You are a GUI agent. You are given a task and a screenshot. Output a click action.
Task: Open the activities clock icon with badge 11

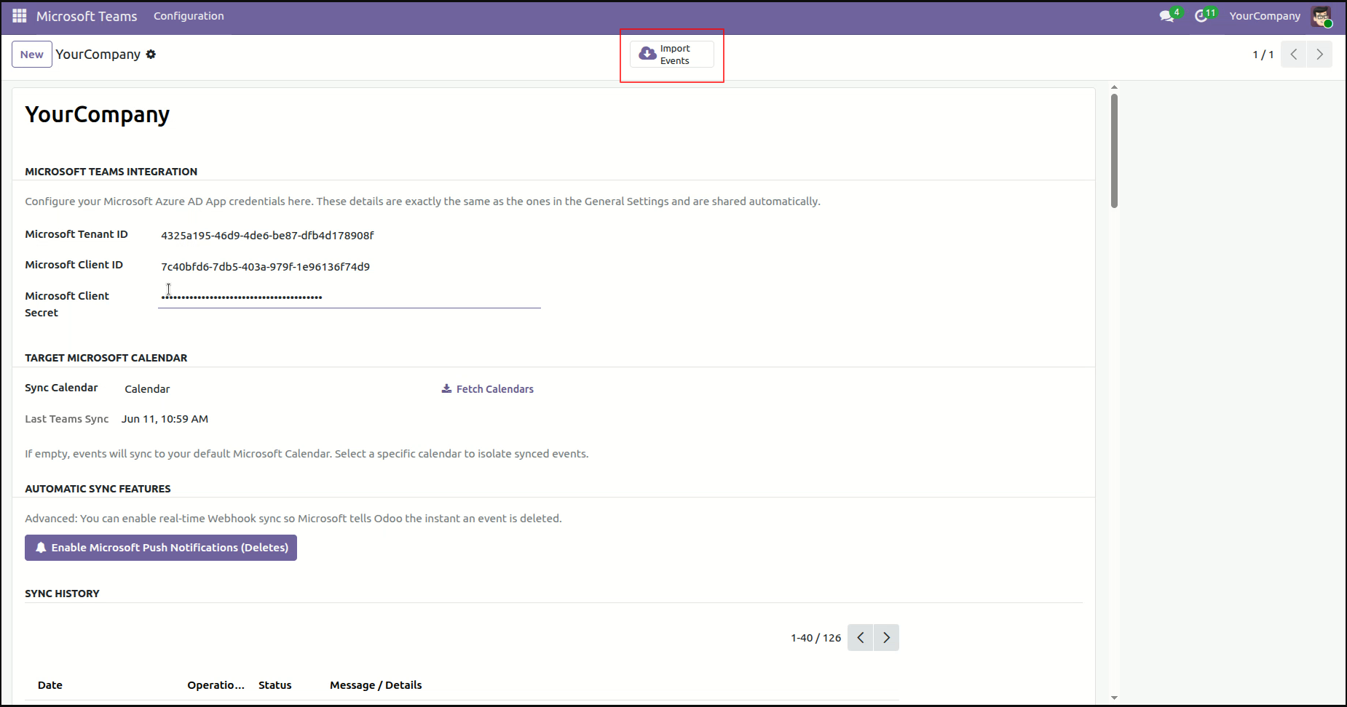pos(1205,15)
